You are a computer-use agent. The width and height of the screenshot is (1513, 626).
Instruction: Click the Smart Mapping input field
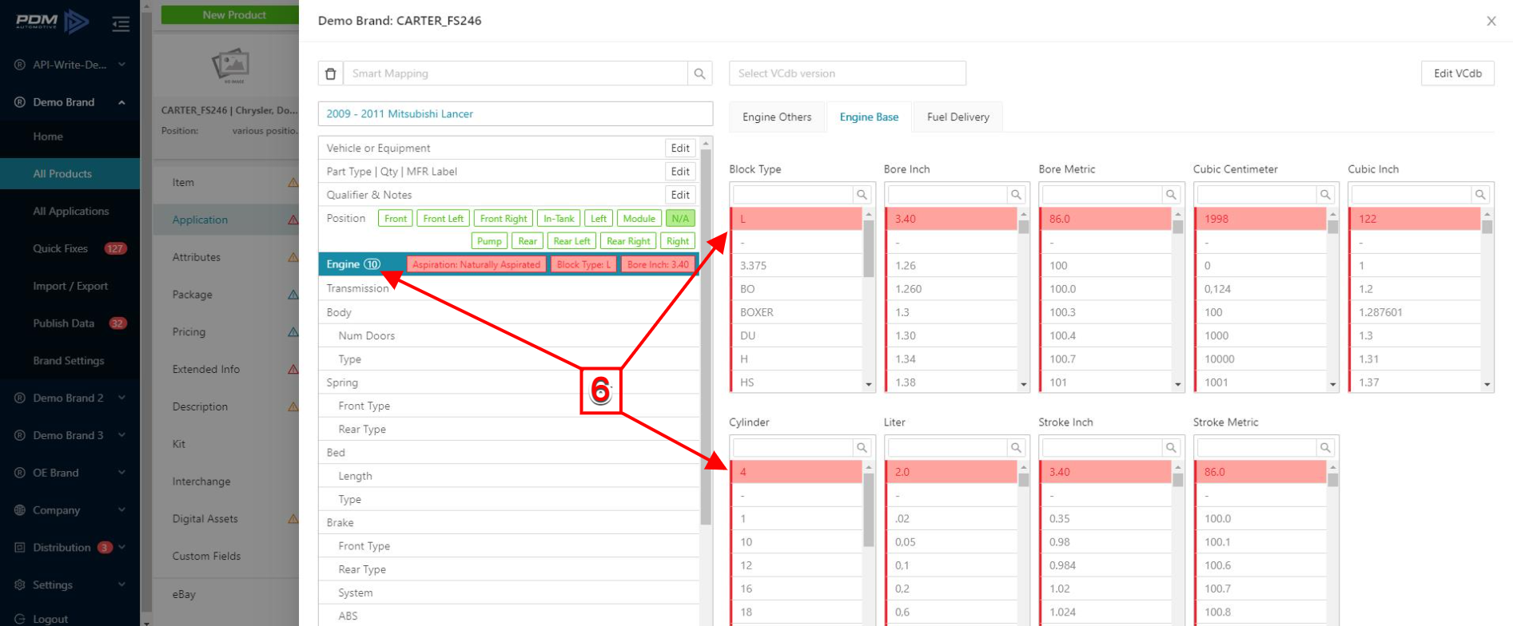click(516, 73)
